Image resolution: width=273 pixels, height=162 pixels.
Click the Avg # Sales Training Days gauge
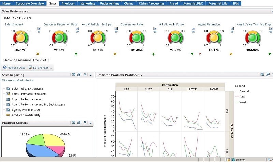coord(253,37)
